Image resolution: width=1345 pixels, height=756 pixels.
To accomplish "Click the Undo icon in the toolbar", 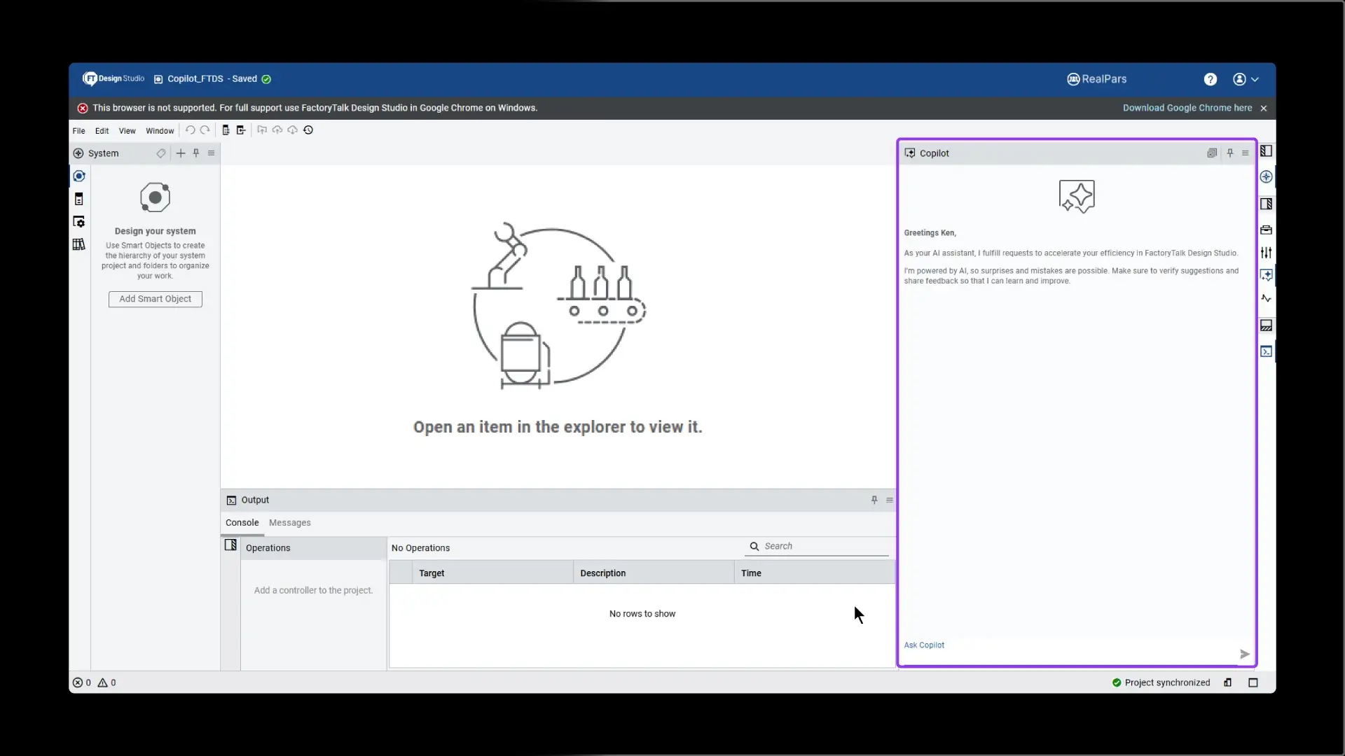I will pyautogui.click(x=191, y=129).
